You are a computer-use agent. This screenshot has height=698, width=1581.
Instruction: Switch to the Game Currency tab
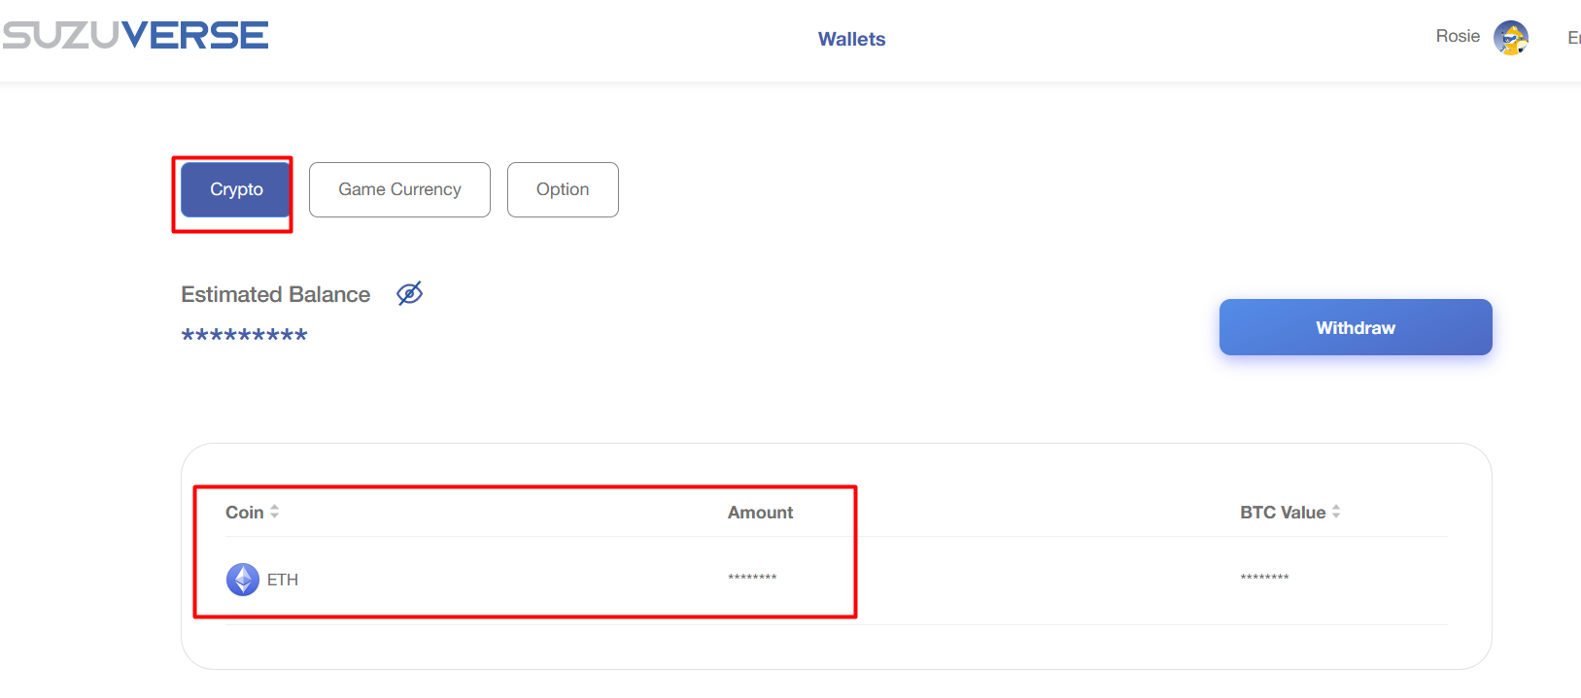pos(399,189)
